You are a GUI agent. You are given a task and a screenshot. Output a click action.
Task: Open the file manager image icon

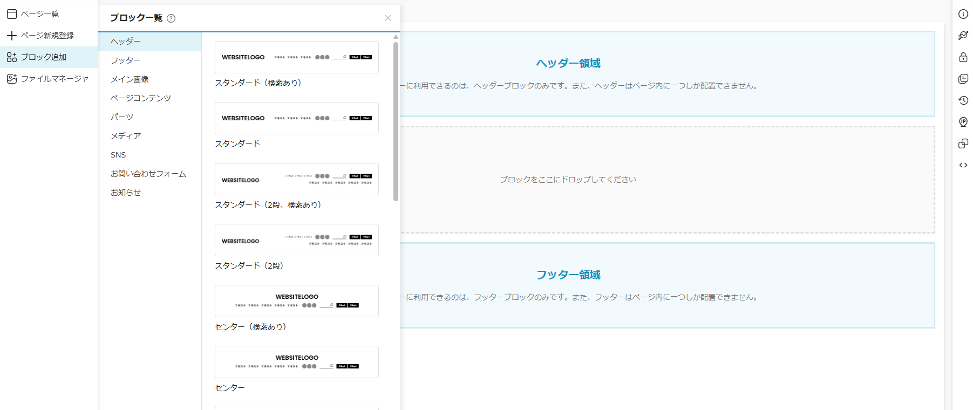[12, 79]
